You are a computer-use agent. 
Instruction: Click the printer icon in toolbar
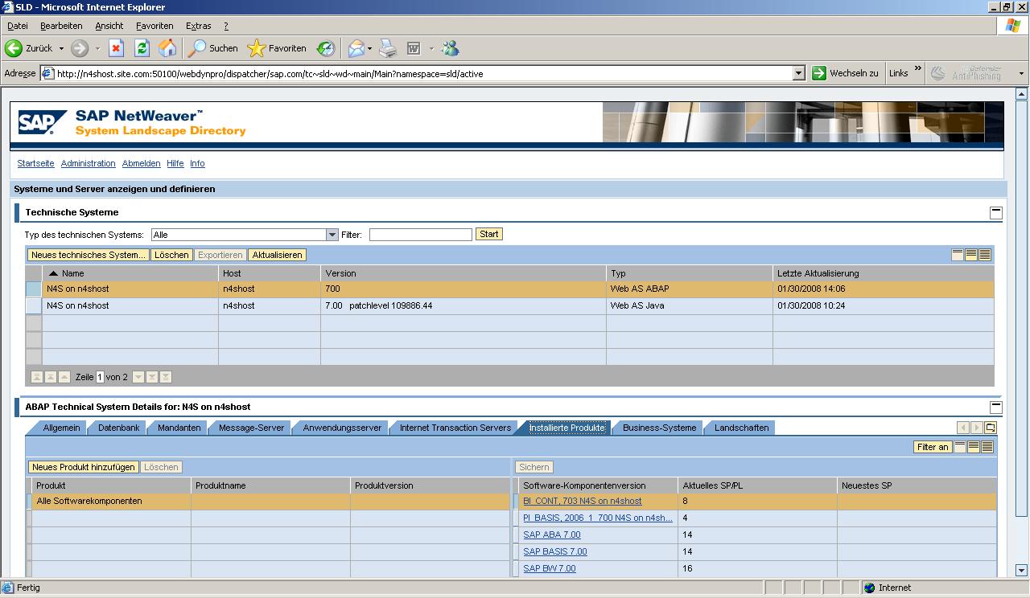pos(388,48)
